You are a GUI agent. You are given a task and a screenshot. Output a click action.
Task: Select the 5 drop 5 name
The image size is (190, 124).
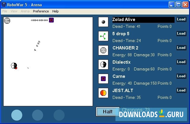[121, 34]
